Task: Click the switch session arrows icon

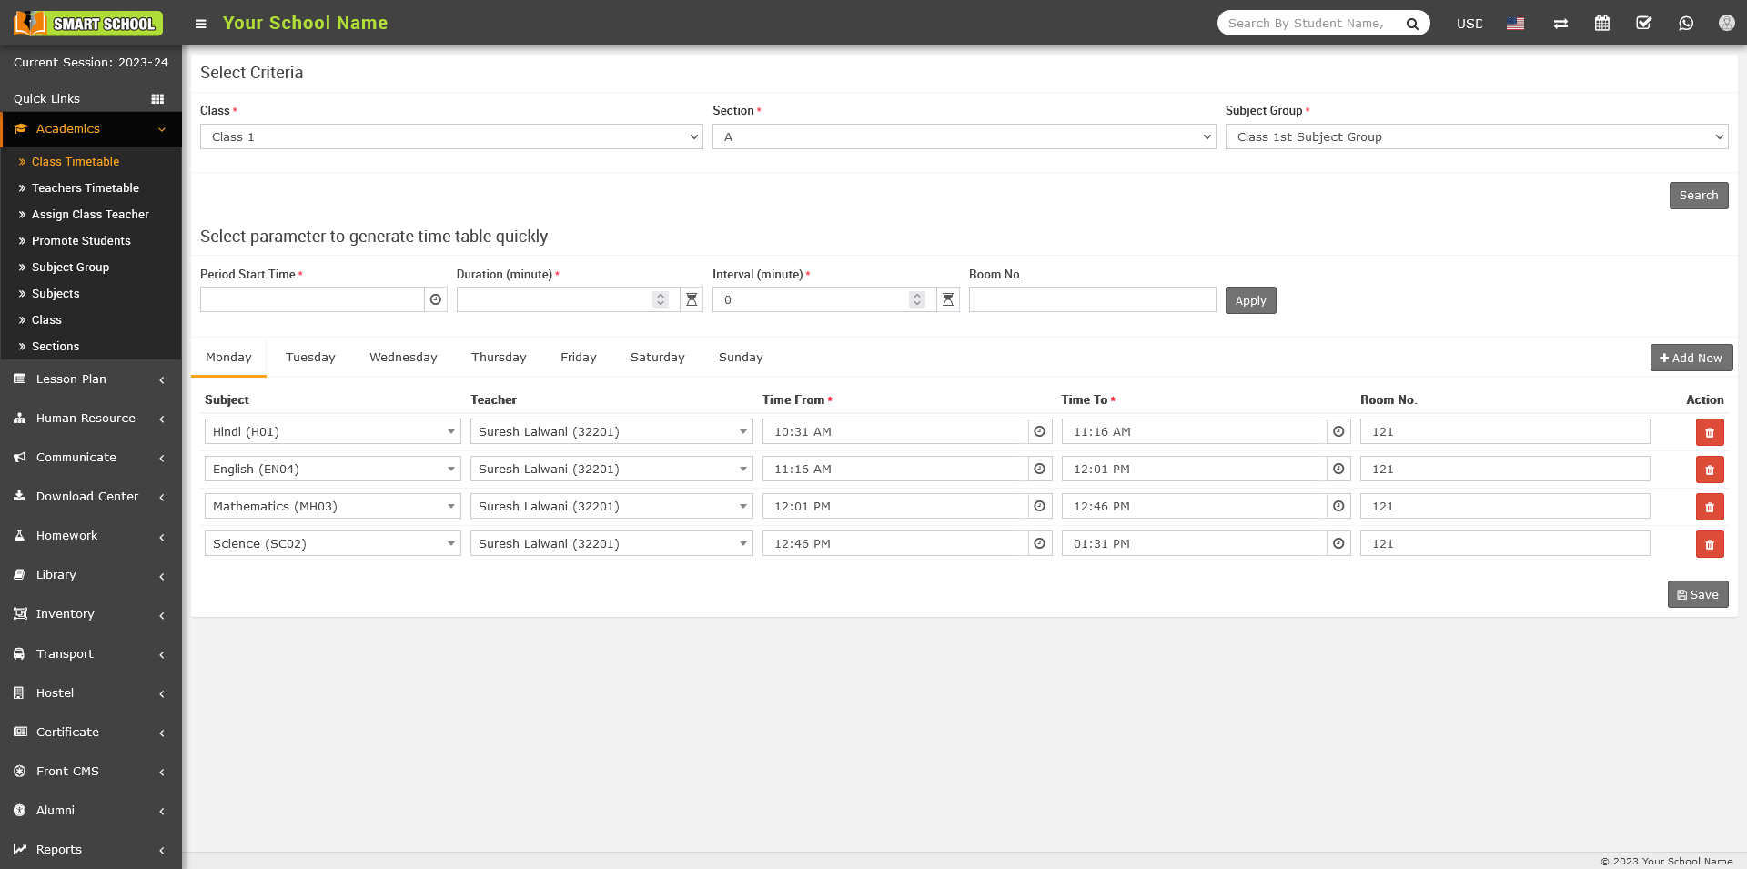Action: coord(1560,24)
